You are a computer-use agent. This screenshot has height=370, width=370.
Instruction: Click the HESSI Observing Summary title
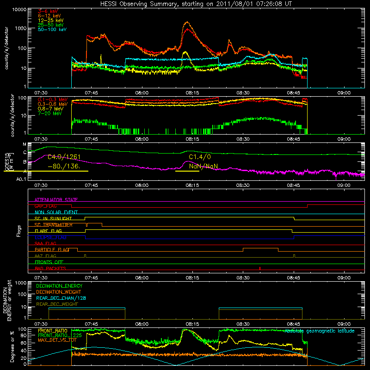point(196,4)
